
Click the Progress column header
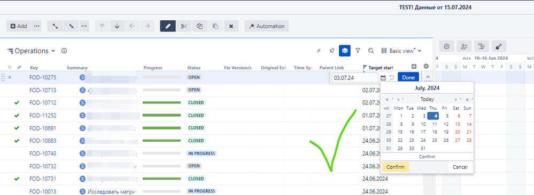pyautogui.click(x=153, y=68)
